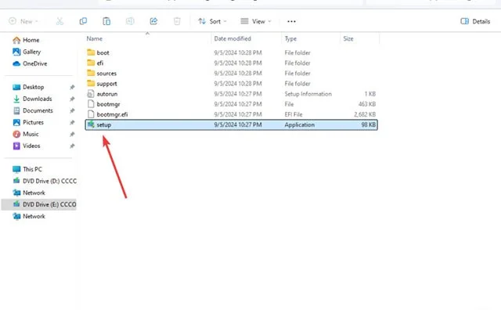This screenshot has width=501, height=310.
Task: Select the autorun file
Action: (232, 94)
